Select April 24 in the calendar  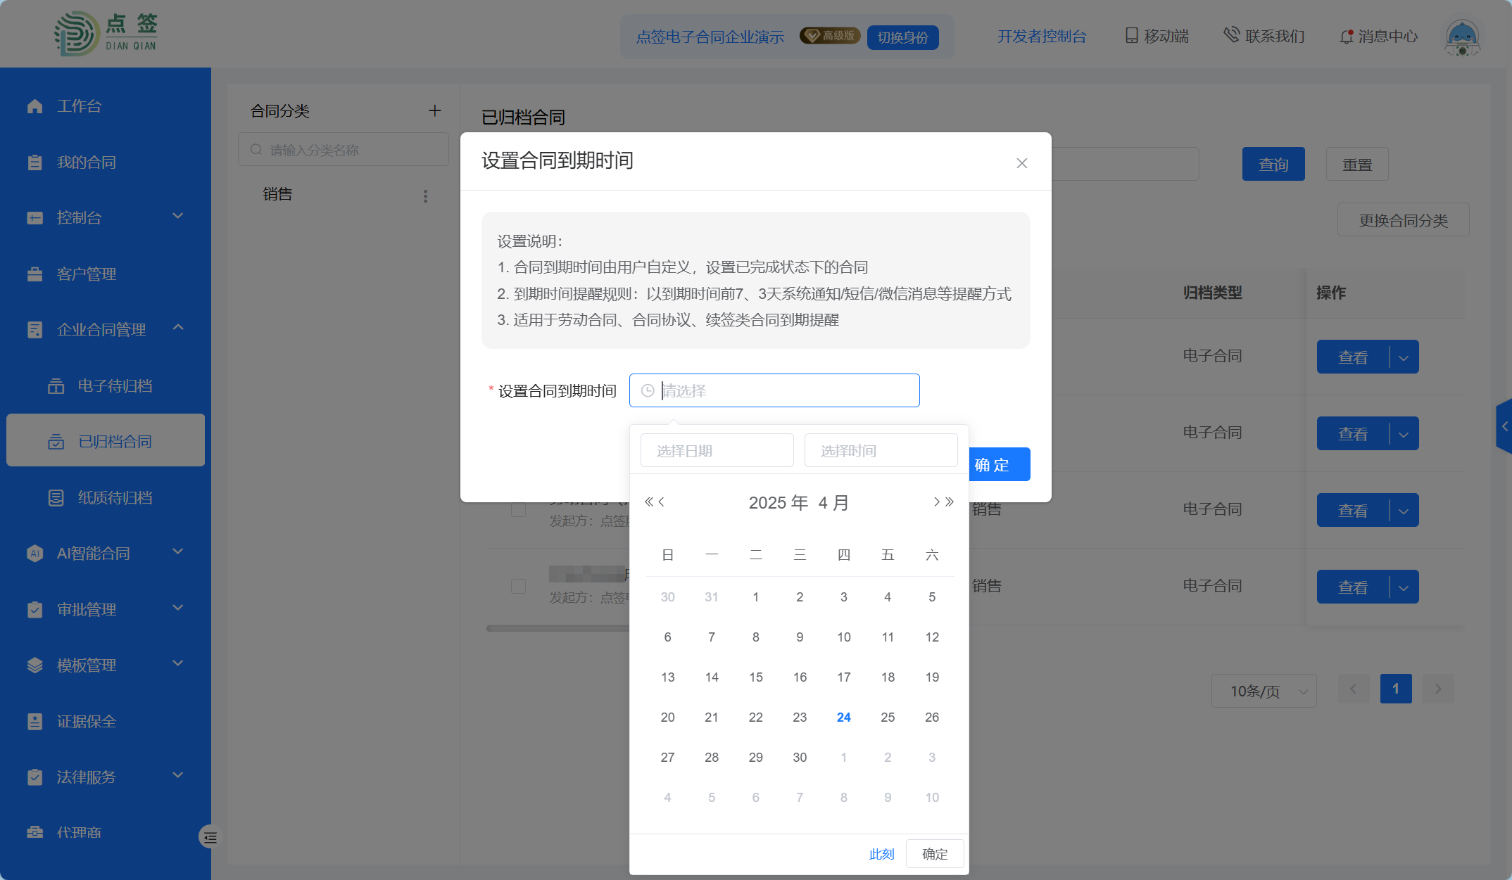pyautogui.click(x=843, y=717)
